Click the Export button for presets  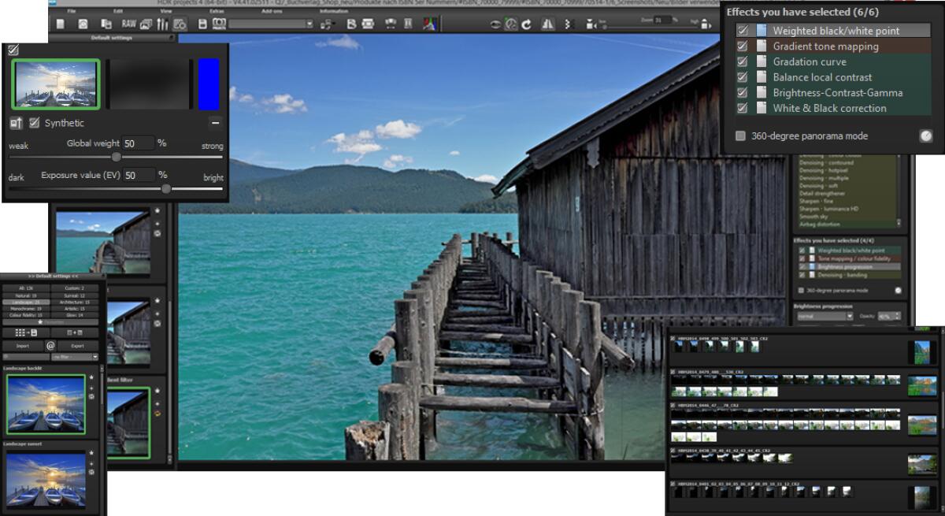click(x=77, y=346)
